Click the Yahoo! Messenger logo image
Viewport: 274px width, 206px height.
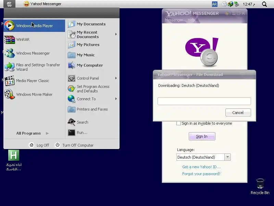click(x=202, y=52)
